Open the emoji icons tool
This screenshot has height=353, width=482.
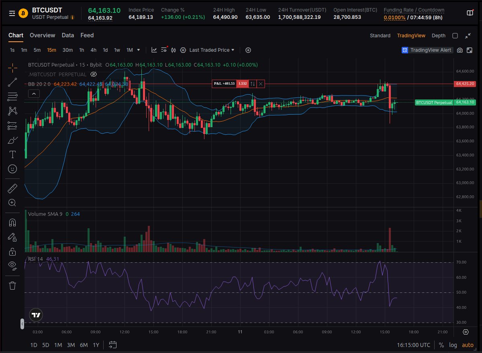coord(12,169)
